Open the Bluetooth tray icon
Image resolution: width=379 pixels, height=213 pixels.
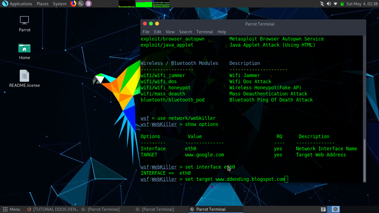(322, 4)
